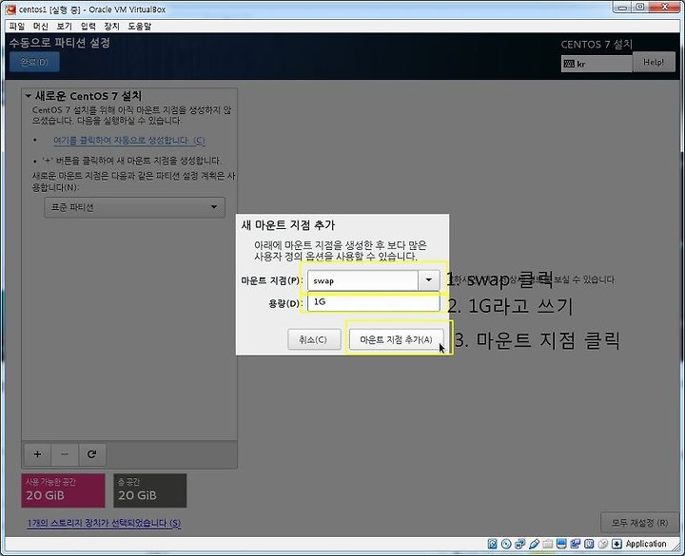
Task: Click the VirtualBox window title icon
Action: [x=10, y=9]
